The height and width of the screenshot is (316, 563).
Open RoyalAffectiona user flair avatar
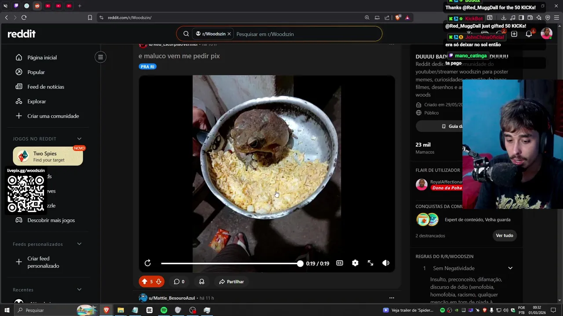[x=421, y=184]
